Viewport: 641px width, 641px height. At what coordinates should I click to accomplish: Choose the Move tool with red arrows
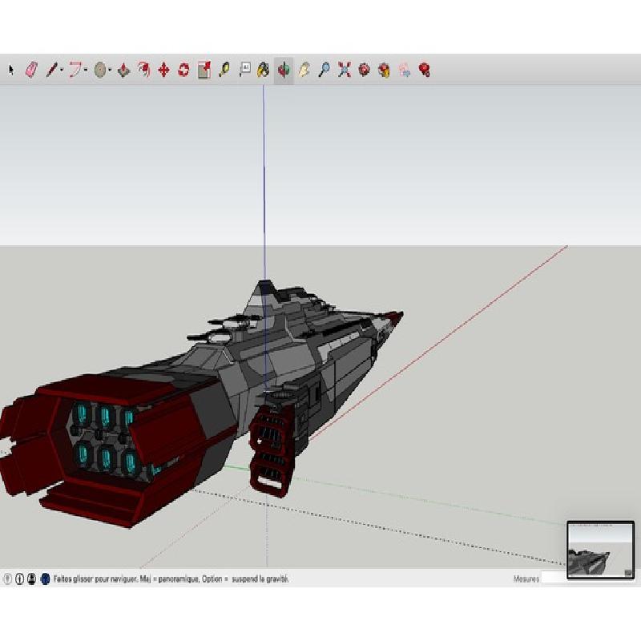(x=163, y=71)
